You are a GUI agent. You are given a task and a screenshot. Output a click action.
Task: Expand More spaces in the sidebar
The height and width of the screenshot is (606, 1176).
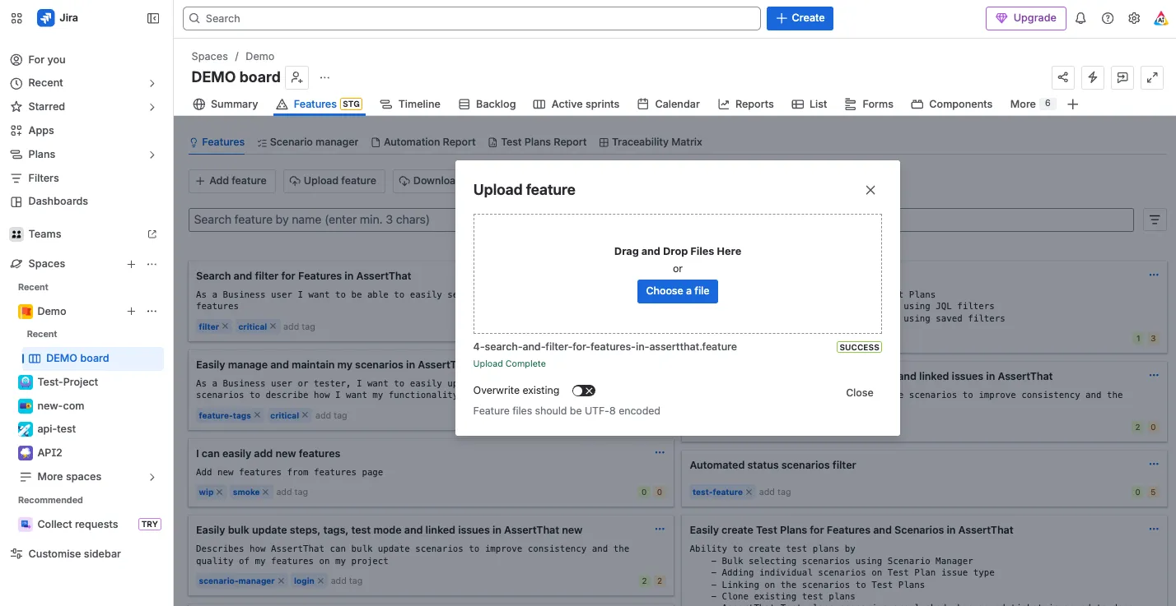[x=152, y=477]
